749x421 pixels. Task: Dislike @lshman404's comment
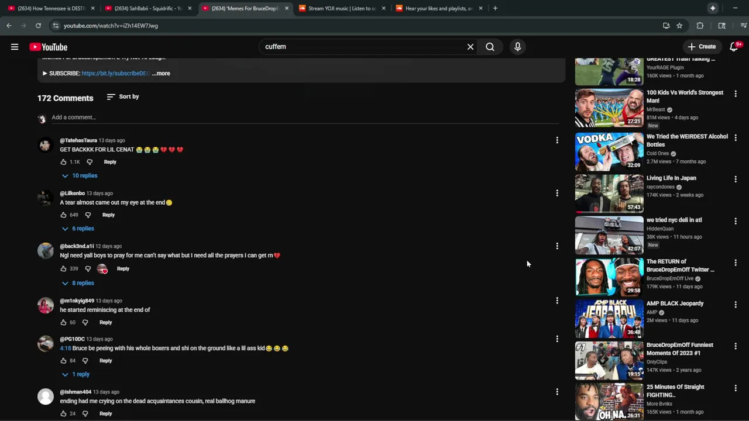(85, 413)
